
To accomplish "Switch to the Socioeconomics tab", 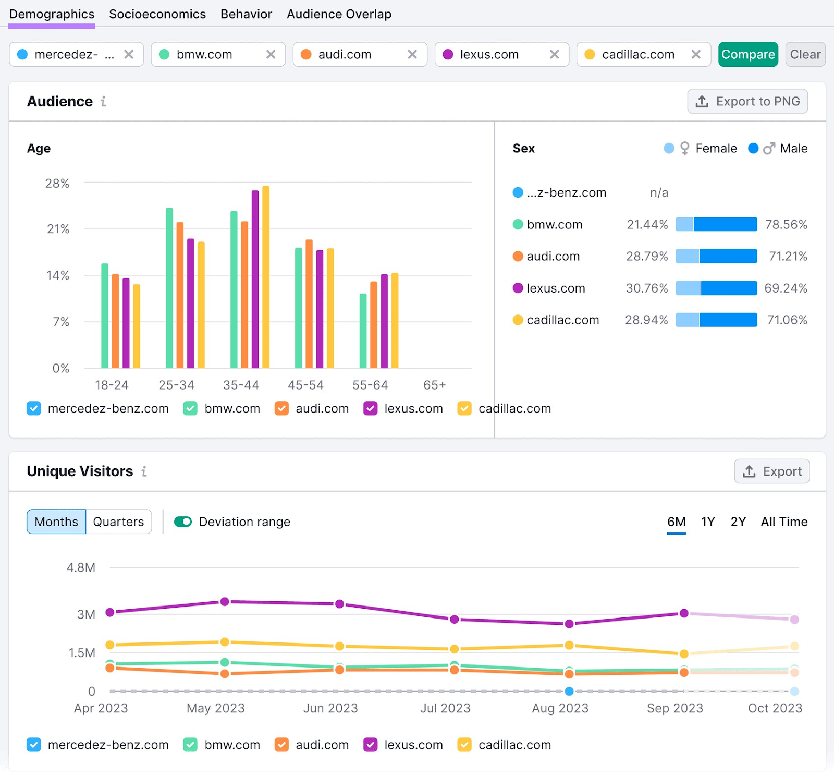I will point(157,14).
